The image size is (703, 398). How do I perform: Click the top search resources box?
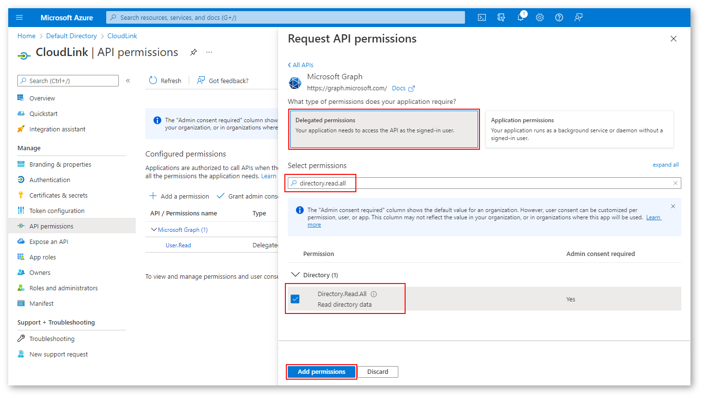[285, 17]
